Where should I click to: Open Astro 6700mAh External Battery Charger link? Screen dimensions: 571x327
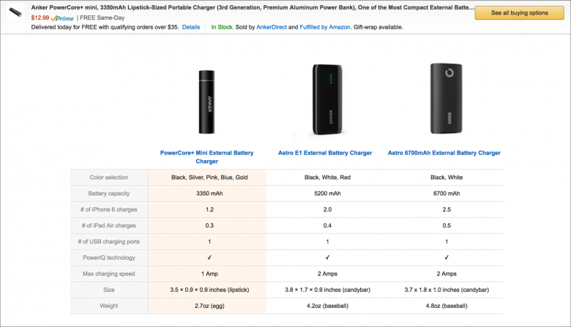tap(445, 153)
